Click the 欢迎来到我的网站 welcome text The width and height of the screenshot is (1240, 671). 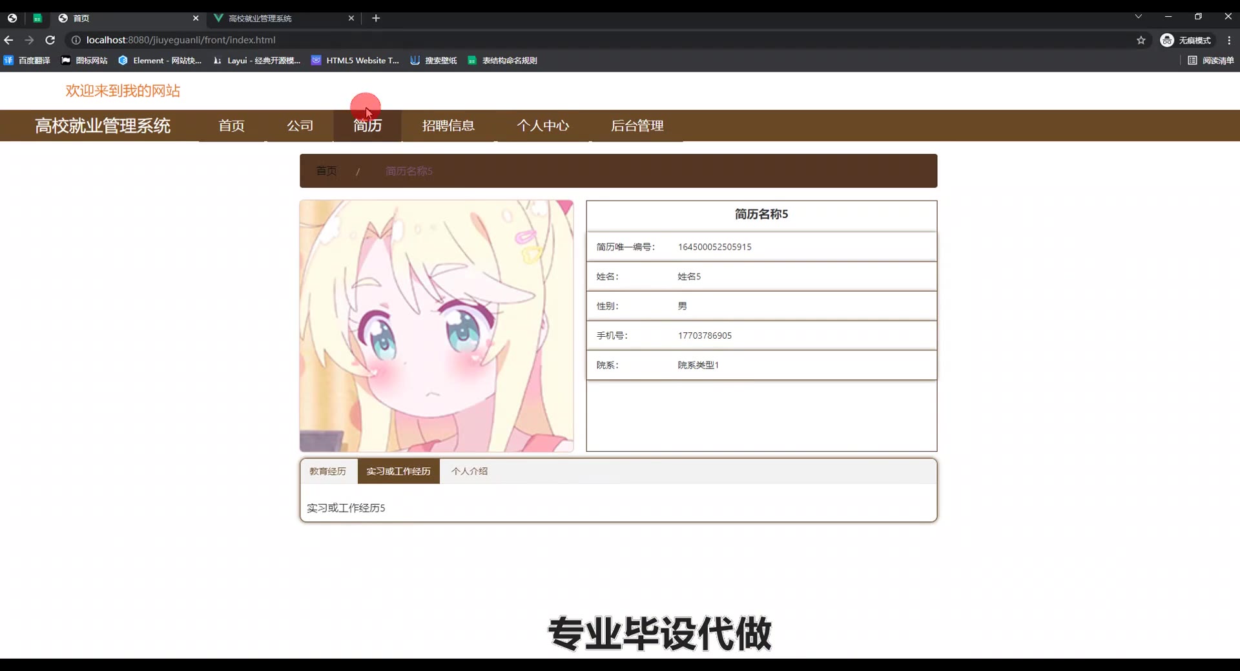[123, 91]
